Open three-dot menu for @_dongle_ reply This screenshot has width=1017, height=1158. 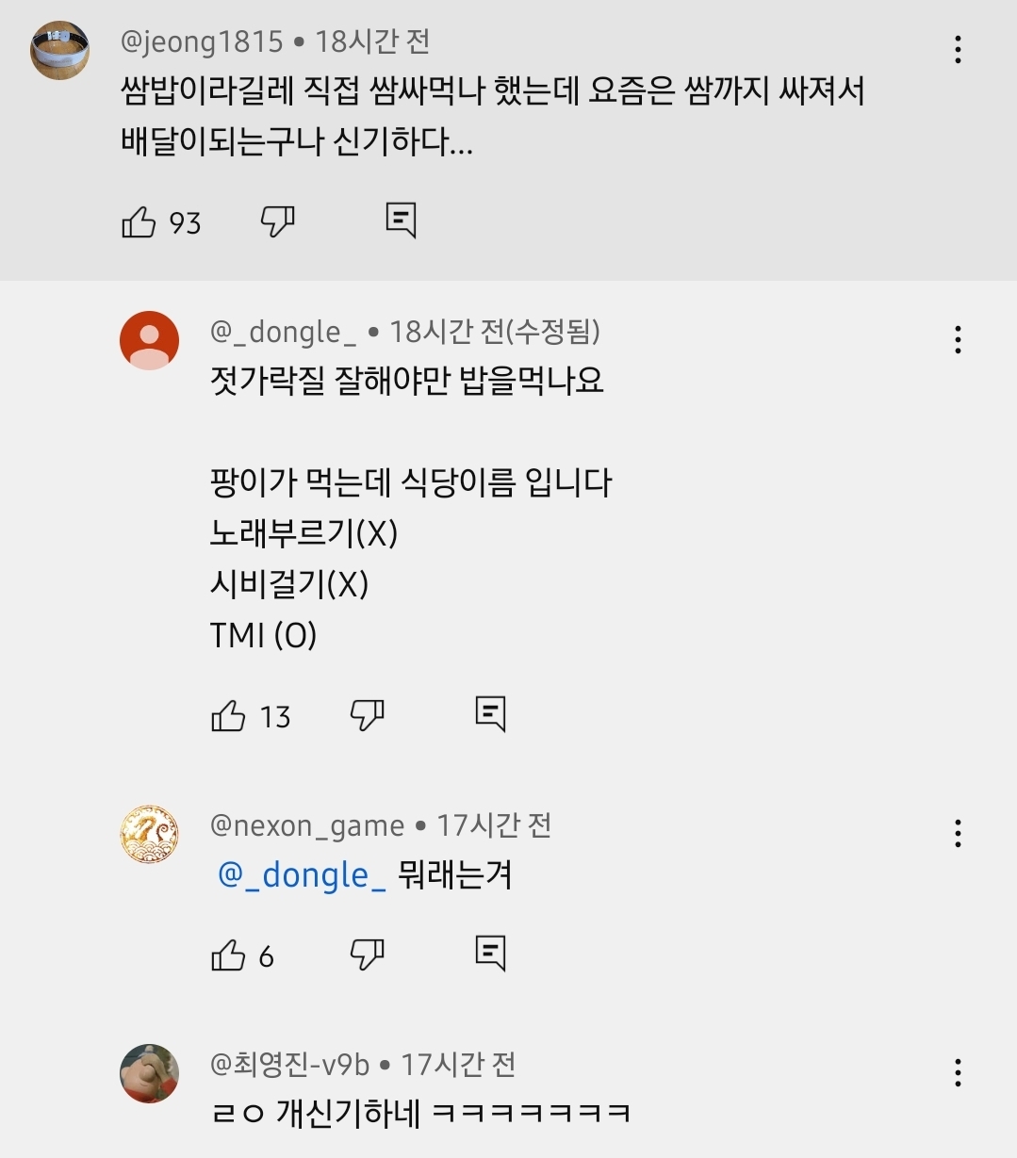pyautogui.click(x=958, y=339)
